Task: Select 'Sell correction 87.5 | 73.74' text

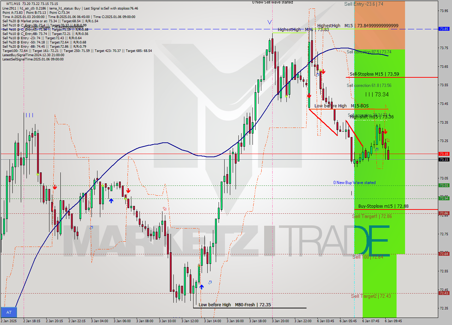Action: click(369, 52)
